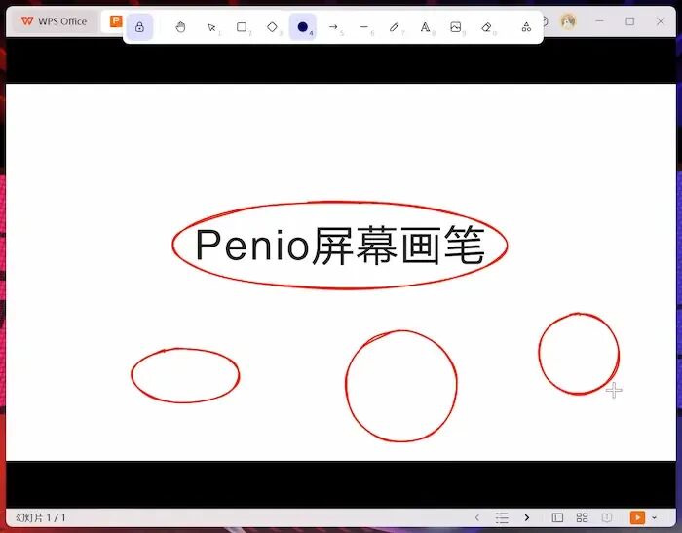
Task: Switch to the orange presentation document tab
Action: 116,20
